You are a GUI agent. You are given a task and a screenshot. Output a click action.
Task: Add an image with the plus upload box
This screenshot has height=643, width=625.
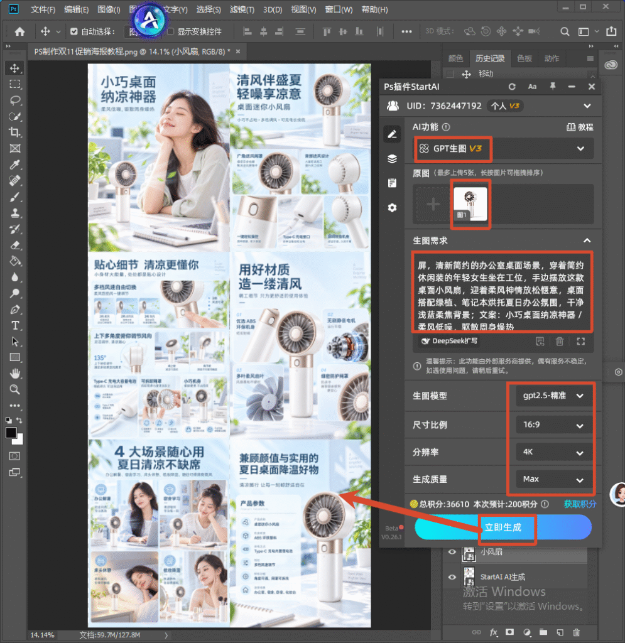tap(433, 204)
